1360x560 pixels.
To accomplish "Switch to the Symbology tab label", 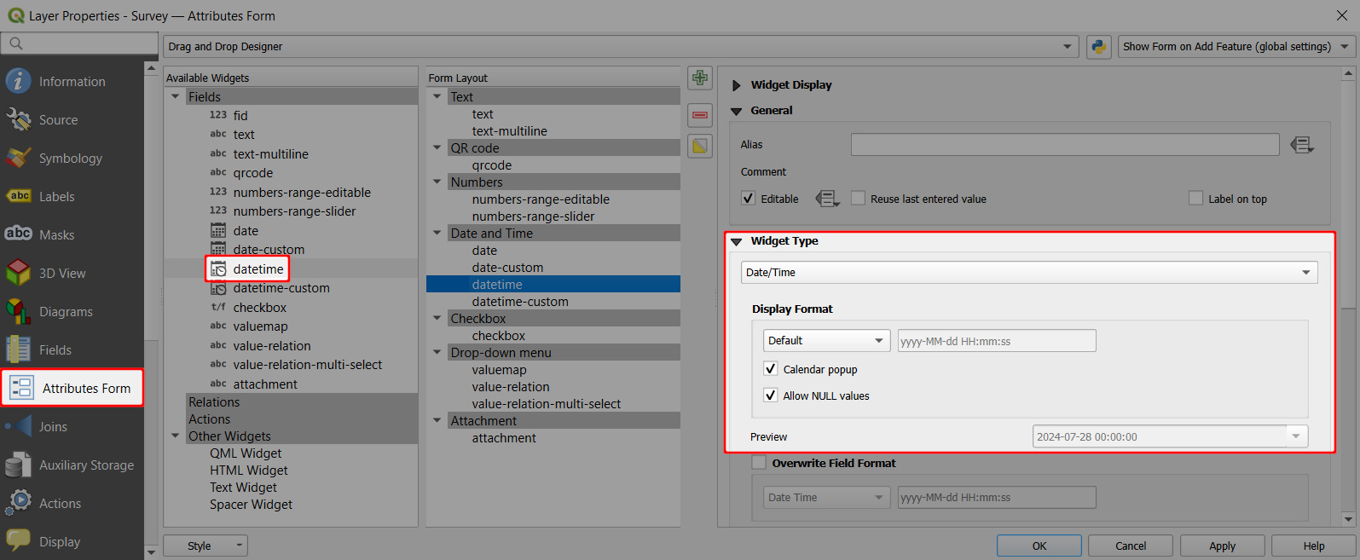I will [x=71, y=158].
